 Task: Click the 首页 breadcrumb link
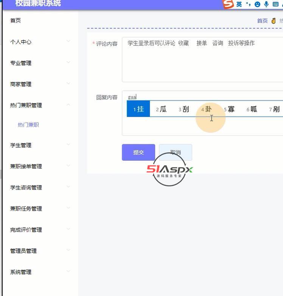262,21
